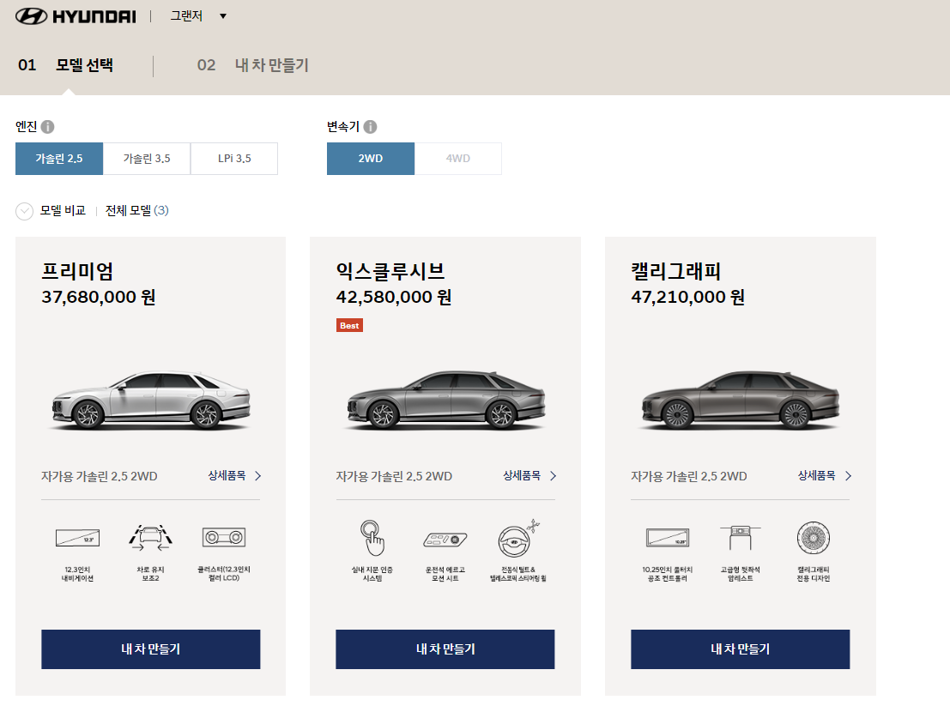The image size is (950, 706).
Task: Click the 클러스터 12.3인치 컬러 LCD icon
Action: pos(224,537)
